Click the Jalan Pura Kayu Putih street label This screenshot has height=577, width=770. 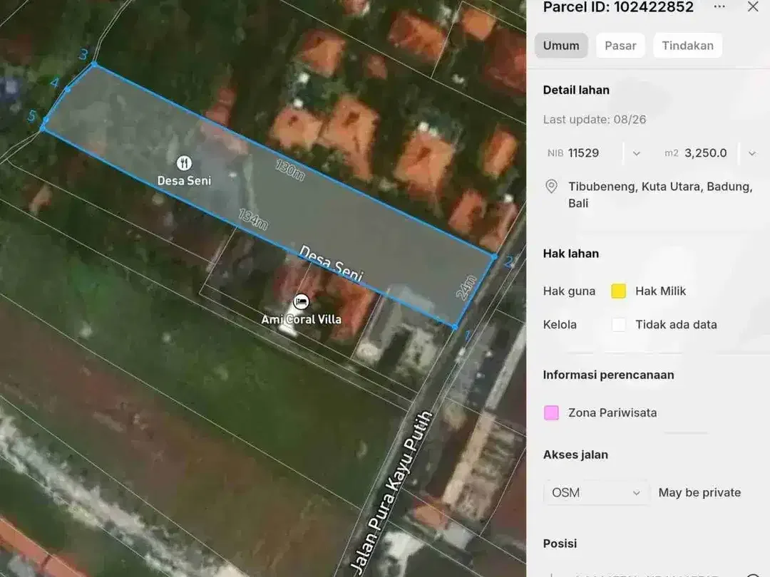(x=391, y=493)
